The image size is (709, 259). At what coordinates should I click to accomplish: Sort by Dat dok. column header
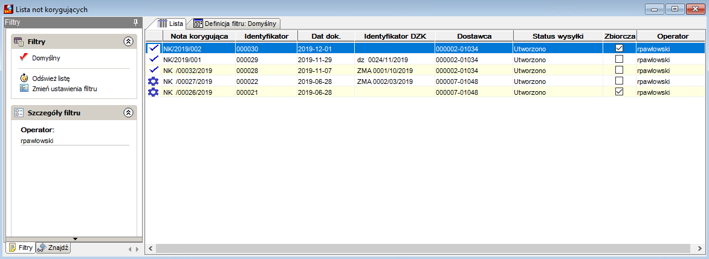326,36
